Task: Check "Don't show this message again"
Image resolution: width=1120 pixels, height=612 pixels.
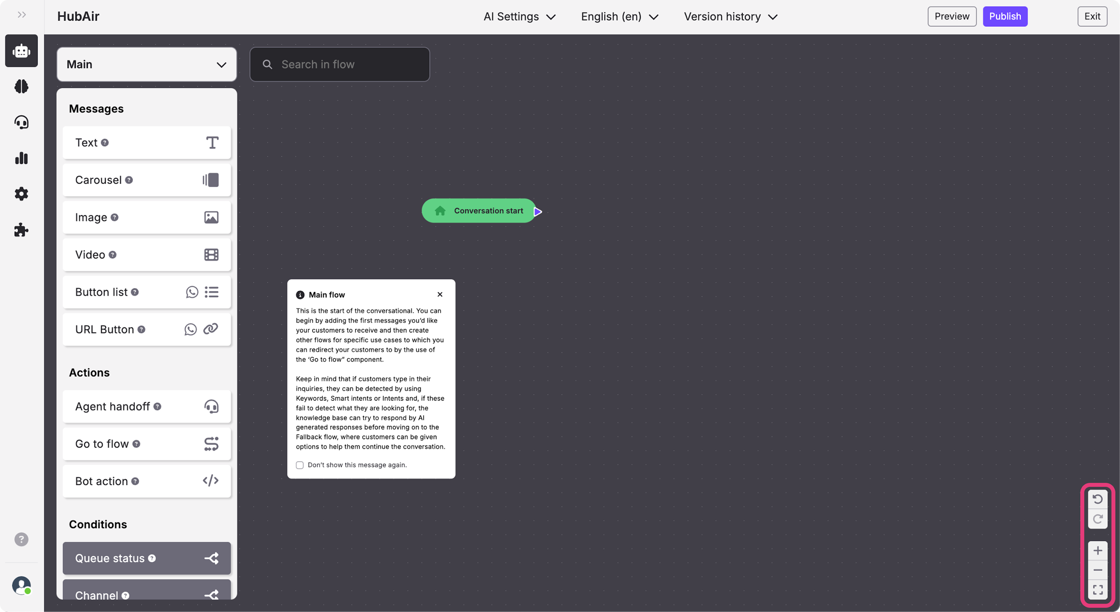Action: tap(300, 465)
